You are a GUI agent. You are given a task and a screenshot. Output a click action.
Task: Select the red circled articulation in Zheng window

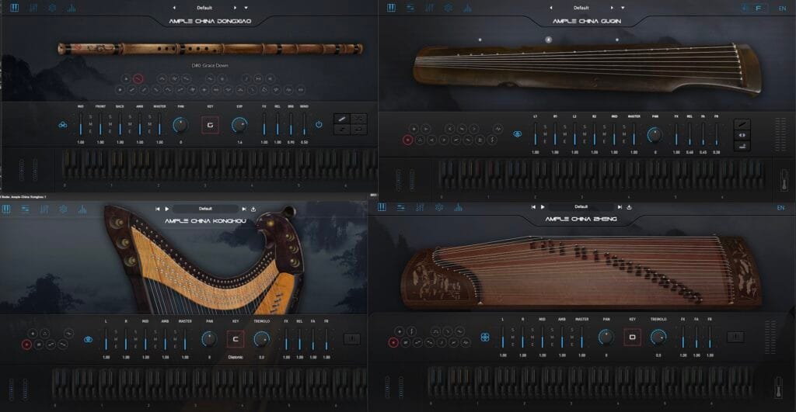point(393,343)
